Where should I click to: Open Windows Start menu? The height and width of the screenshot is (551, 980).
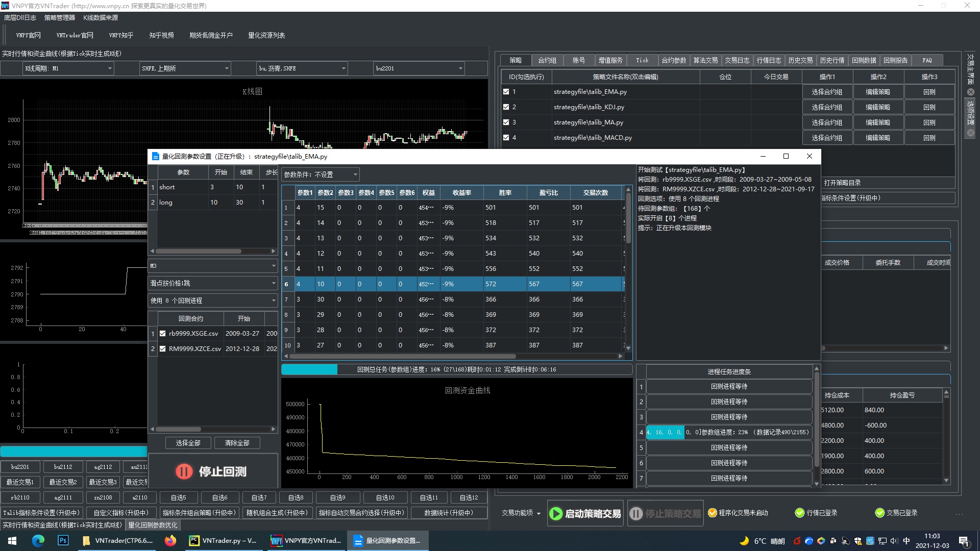click(12, 541)
